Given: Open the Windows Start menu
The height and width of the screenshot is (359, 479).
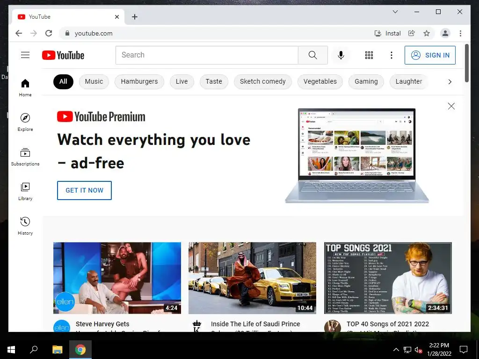Looking at the screenshot, I should click(x=11, y=350).
